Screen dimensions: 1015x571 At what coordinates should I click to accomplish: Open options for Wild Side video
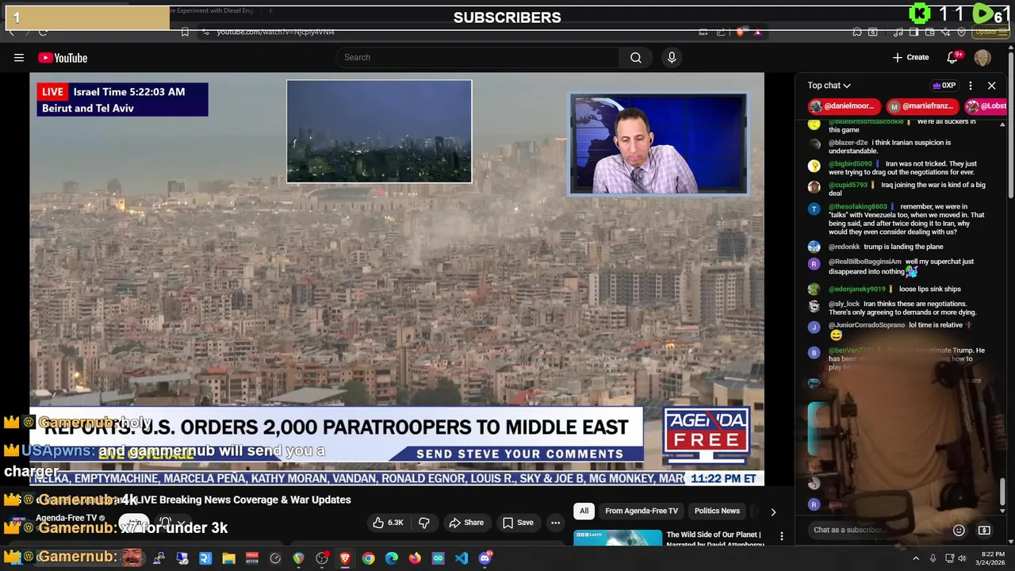[x=781, y=537]
